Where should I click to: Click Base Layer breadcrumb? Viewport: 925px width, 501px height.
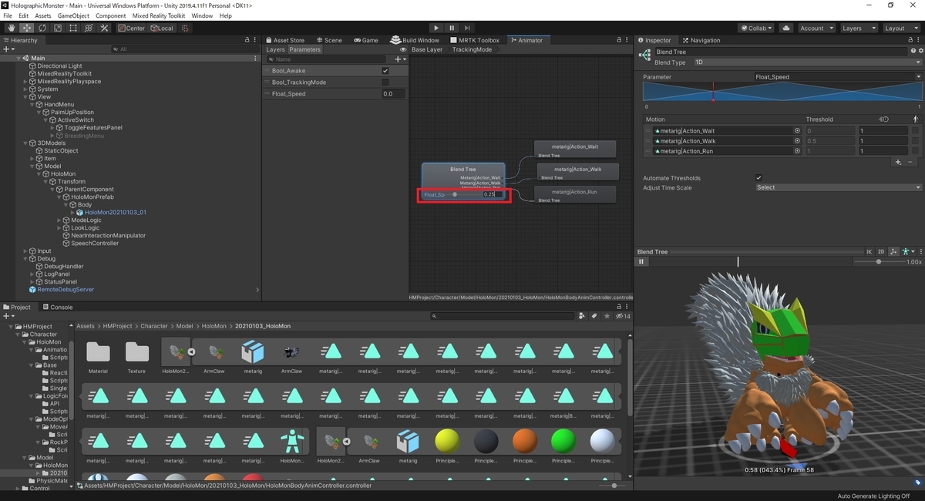tap(427, 49)
